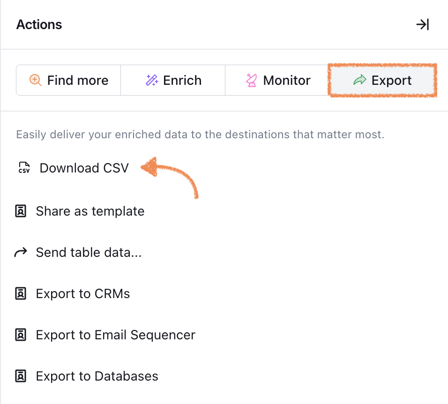Click the pink satellite Monitor icon

pyautogui.click(x=252, y=80)
